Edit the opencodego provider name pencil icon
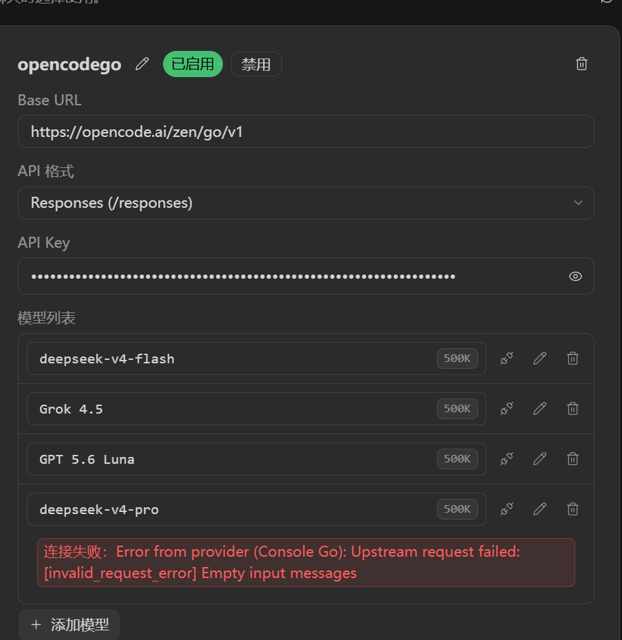The image size is (622, 640). pos(142,64)
